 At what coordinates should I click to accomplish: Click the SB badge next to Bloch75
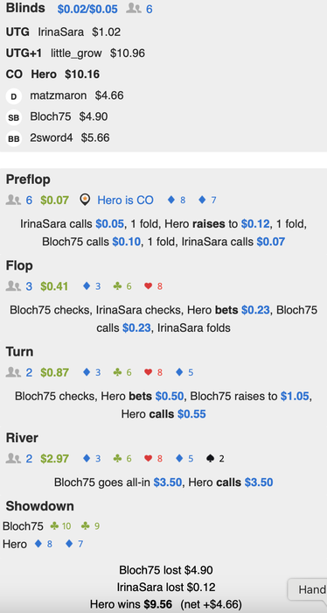(14, 118)
